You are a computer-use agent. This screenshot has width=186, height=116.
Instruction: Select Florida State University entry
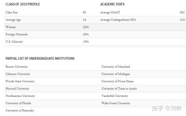coord(20,81)
